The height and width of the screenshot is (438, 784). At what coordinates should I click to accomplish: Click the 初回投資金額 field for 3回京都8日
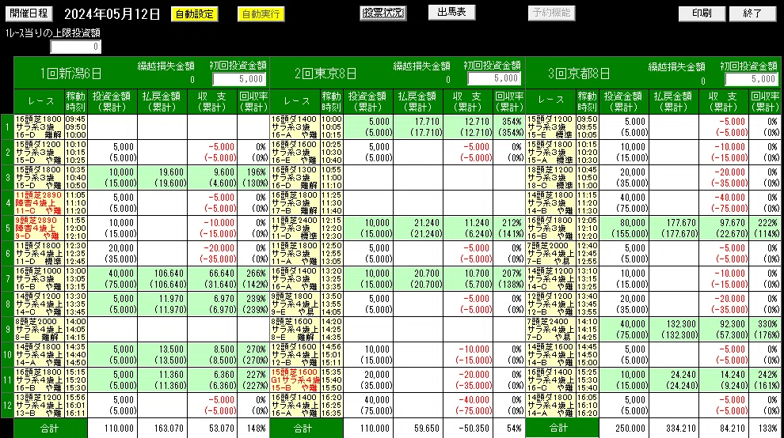[752, 79]
